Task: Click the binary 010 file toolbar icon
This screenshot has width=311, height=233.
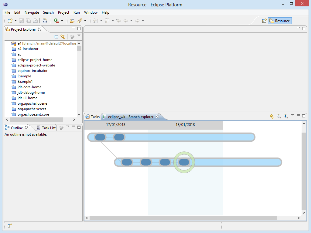Action: tap(45, 21)
